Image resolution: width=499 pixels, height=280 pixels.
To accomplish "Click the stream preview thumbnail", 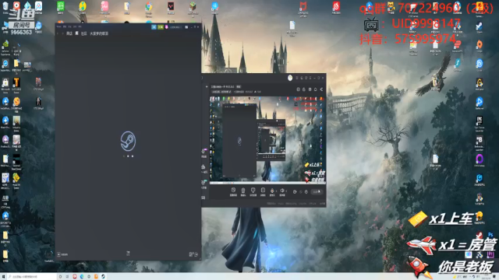I will tap(267, 140).
